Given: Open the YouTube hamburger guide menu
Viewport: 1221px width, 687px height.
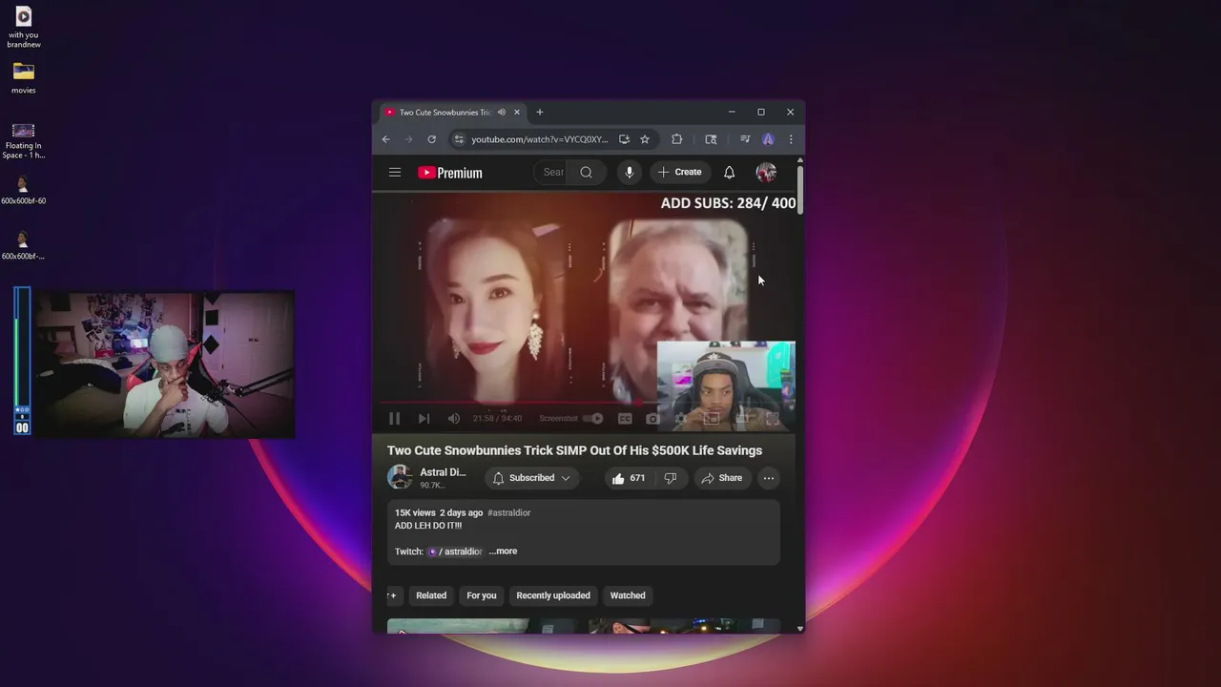Looking at the screenshot, I should [x=395, y=173].
